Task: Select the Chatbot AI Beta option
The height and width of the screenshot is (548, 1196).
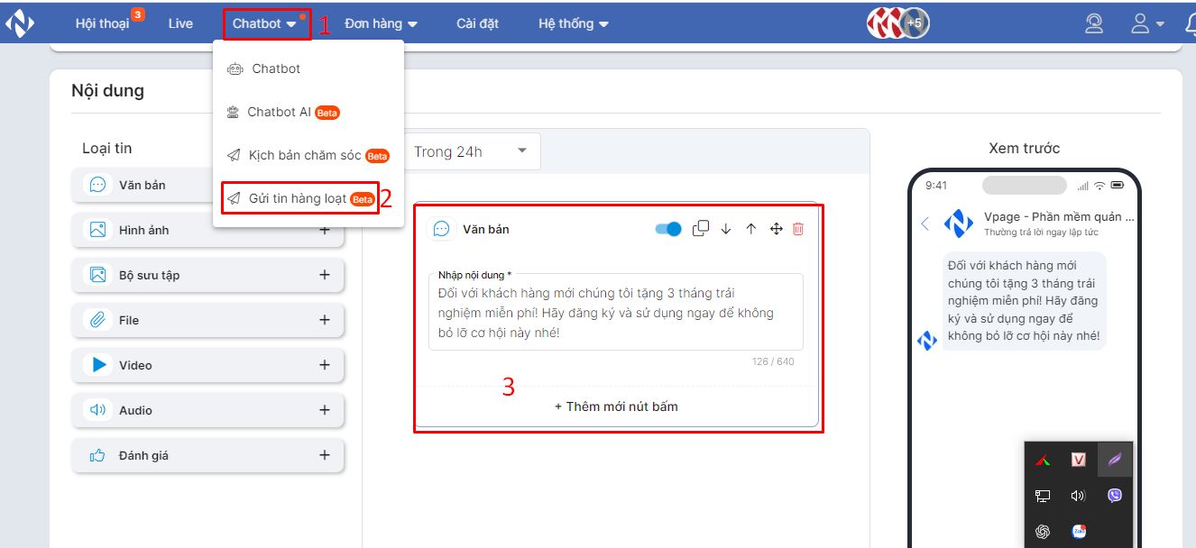Action: point(280,113)
